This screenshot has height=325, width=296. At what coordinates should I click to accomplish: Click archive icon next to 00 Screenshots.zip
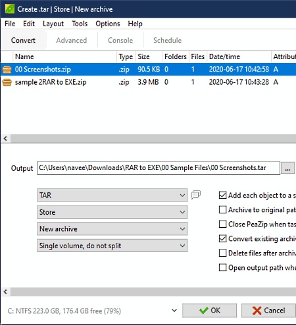pos(7,70)
